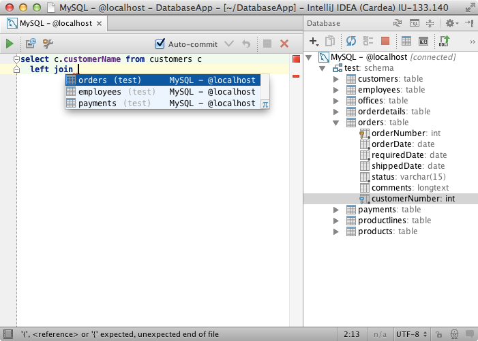Open console settings wrench icon
This screenshot has width=478, height=341.
tap(48, 44)
